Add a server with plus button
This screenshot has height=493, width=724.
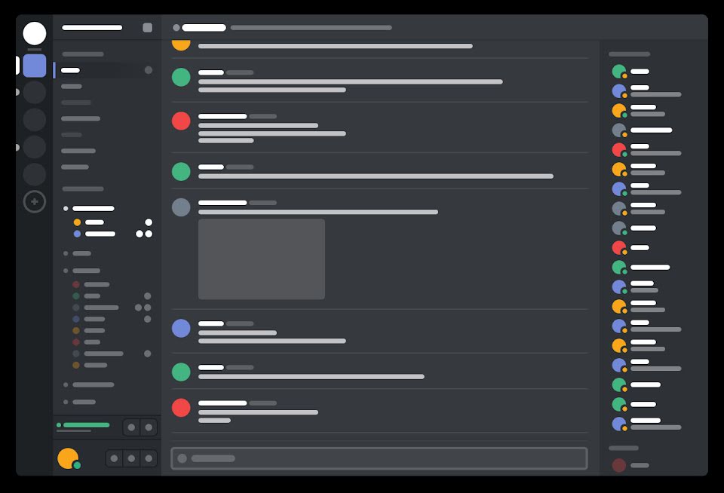point(35,202)
